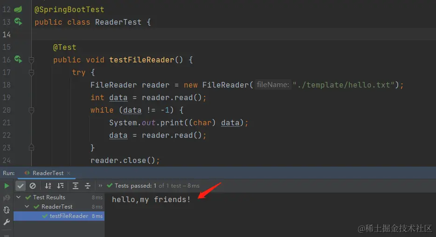Click 'while' keyword on line 20
The height and width of the screenshot is (237, 436).
pyautogui.click(x=102, y=110)
